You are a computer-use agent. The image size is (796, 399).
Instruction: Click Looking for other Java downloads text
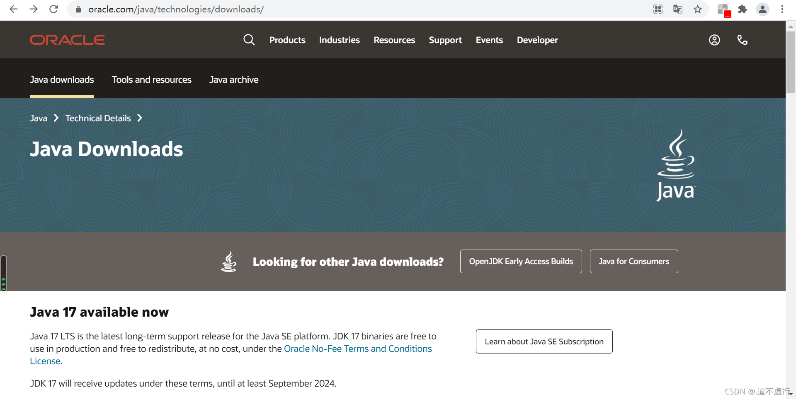click(x=348, y=262)
